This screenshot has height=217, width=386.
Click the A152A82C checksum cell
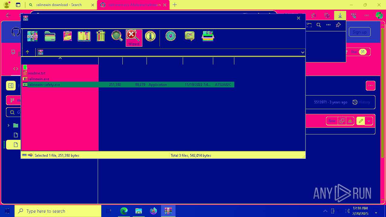223,85
